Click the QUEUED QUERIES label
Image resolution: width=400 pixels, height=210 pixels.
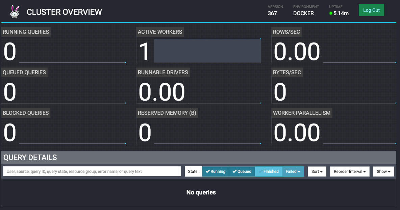[x=24, y=72]
